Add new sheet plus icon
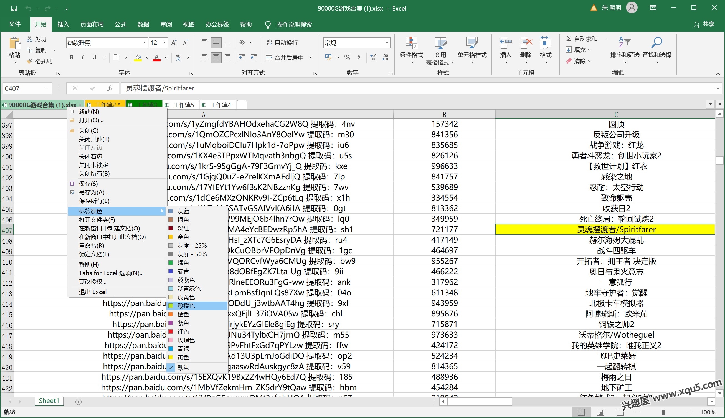This screenshot has width=725, height=418. [78, 402]
